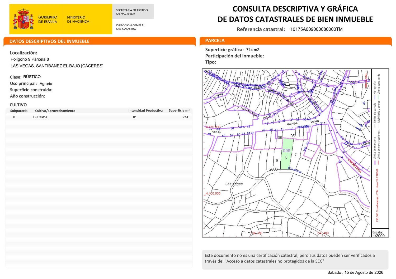Click the "Escala:" label under the legend
The height and width of the screenshot is (279, 396).
click(x=378, y=232)
